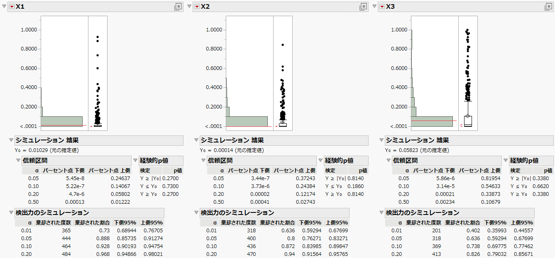Select the rejected count 484 in X1
This screenshot has height=258, width=555.
pos(66,254)
